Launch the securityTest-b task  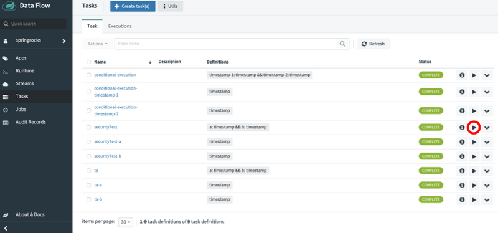474,156
